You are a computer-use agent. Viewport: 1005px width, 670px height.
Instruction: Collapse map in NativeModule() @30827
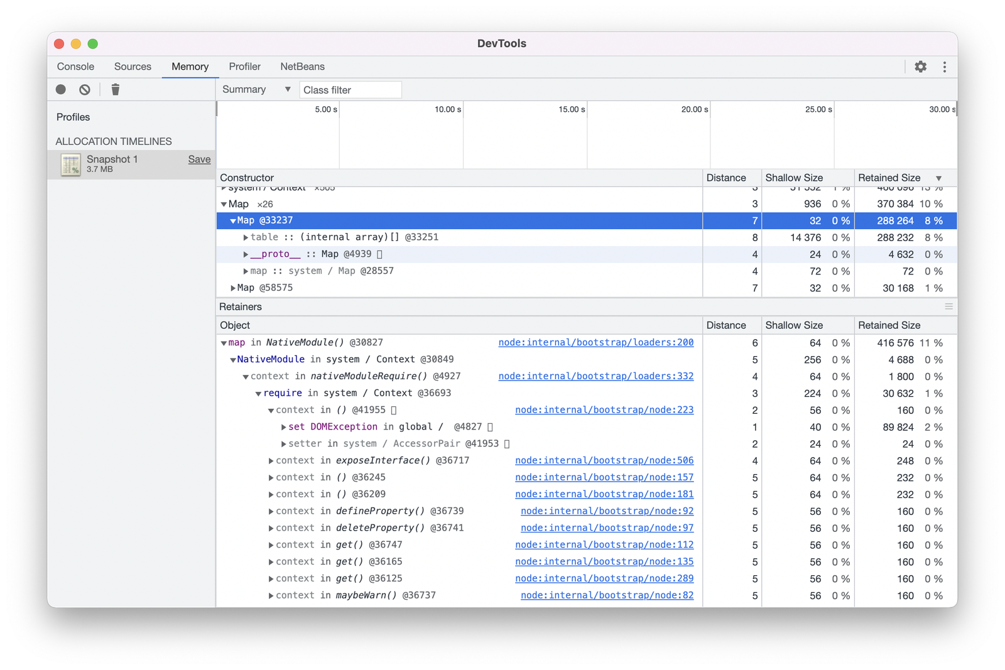[x=224, y=343]
